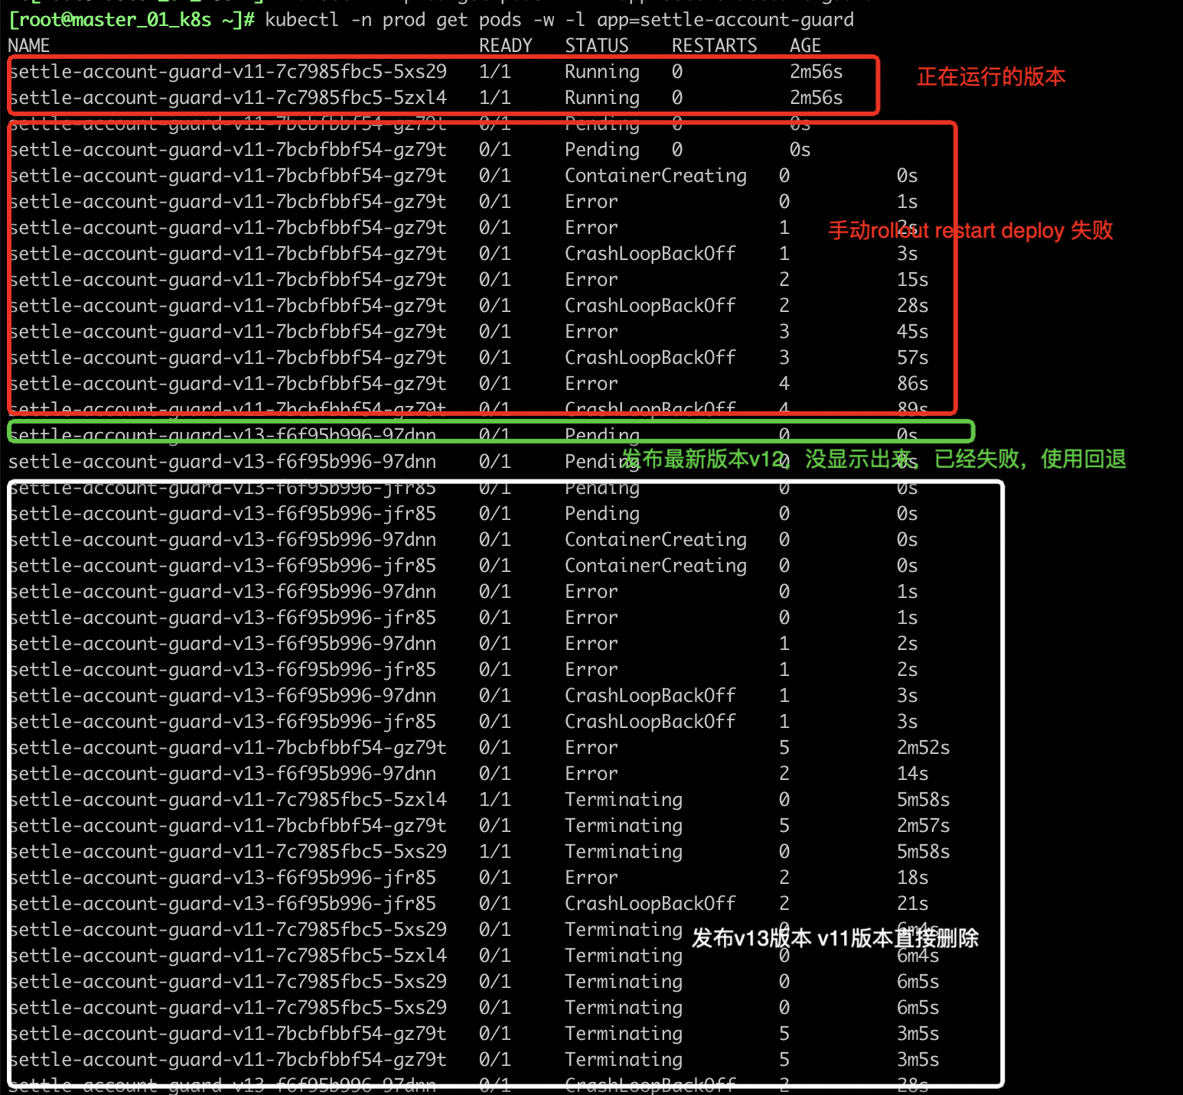Click ContainerCreating status of pod gz79t

(656, 176)
